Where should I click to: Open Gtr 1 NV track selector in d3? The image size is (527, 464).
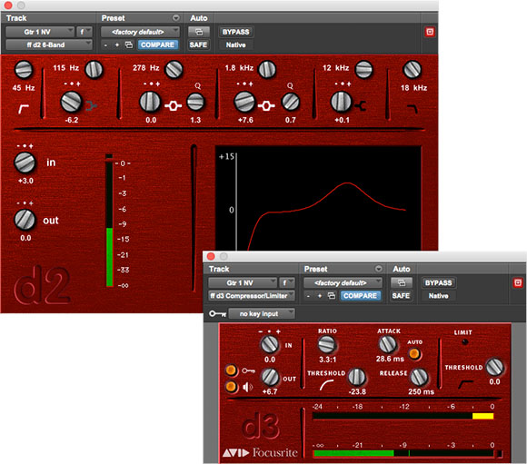pyautogui.click(x=243, y=283)
